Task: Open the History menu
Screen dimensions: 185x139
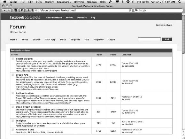Action: coord(49,2)
